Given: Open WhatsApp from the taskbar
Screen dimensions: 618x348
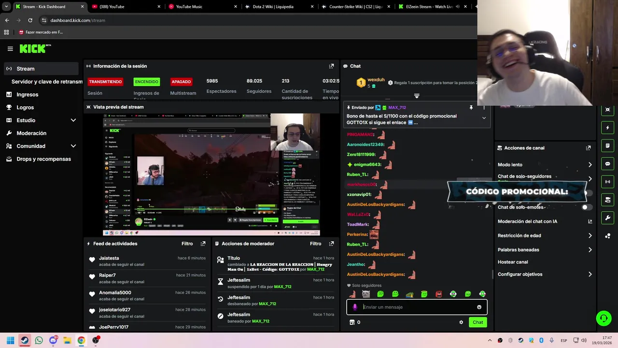Looking at the screenshot, I should (x=39, y=340).
